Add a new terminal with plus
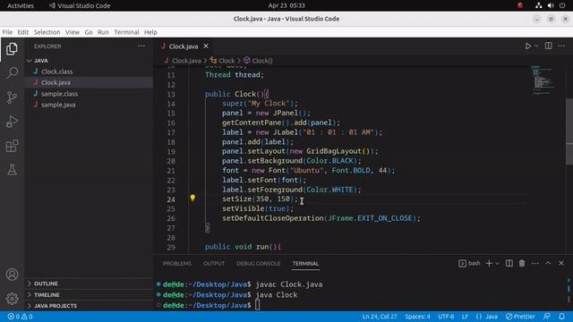573x322 pixels. click(x=489, y=263)
